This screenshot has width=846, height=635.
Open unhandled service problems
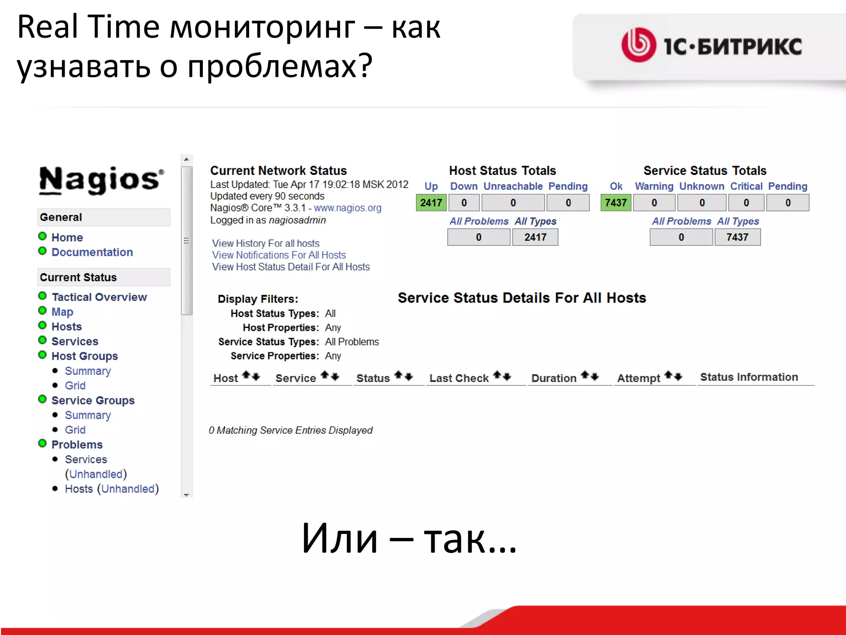[x=96, y=474]
